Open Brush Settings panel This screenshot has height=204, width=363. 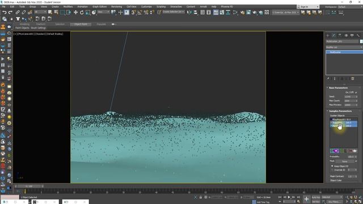point(39,28)
